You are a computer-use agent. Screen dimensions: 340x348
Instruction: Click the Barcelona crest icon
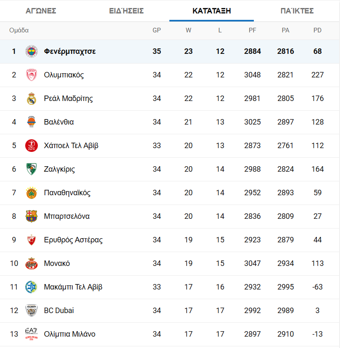tap(32, 216)
